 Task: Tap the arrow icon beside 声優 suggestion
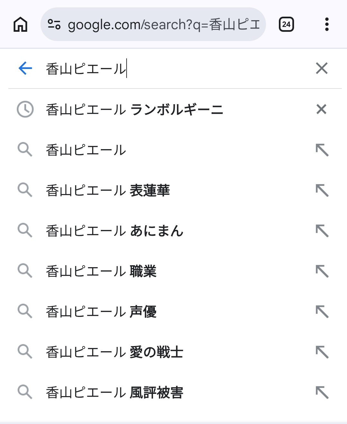tap(322, 312)
